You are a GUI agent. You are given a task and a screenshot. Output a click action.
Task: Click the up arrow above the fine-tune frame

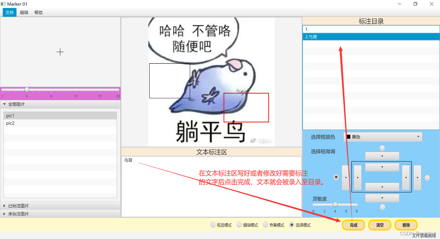(x=382, y=156)
